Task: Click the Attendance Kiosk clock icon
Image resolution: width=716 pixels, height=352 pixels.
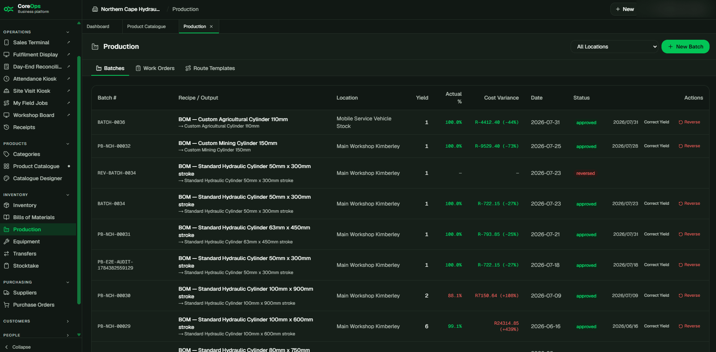Action: click(x=6, y=79)
